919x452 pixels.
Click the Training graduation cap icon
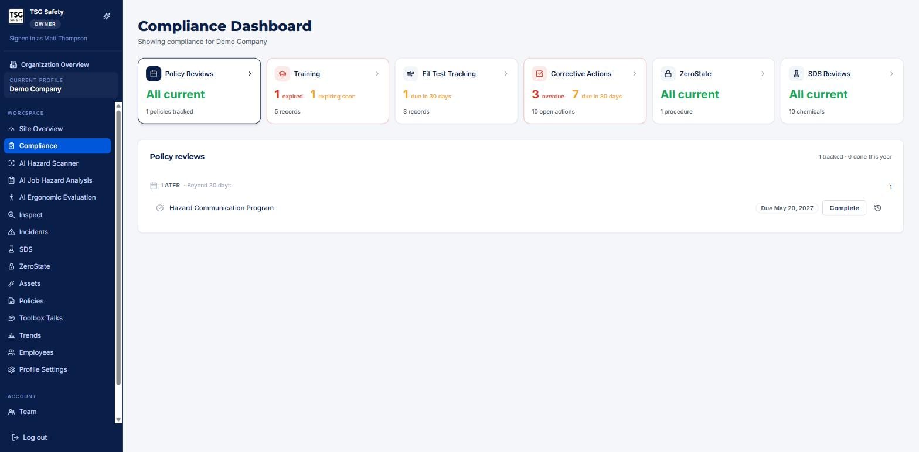pyautogui.click(x=282, y=74)
